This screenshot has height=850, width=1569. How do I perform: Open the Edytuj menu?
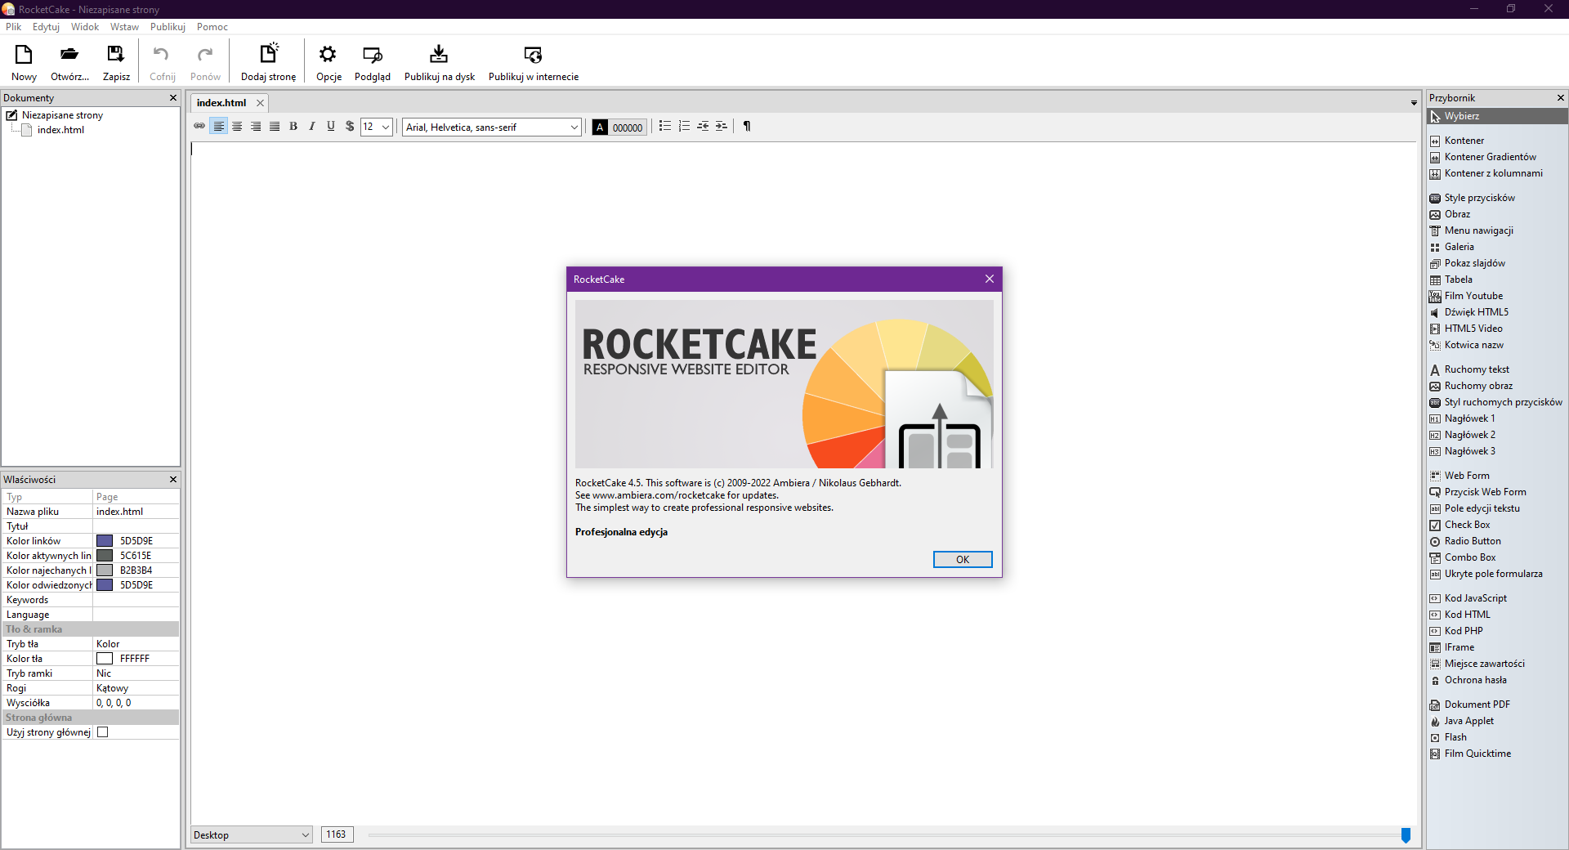(x=46, y=27)
